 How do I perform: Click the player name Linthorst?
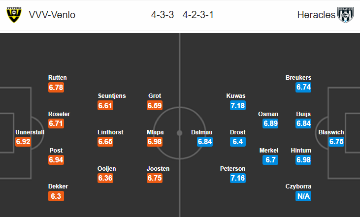pyautogui.click(x=110, y=132)
